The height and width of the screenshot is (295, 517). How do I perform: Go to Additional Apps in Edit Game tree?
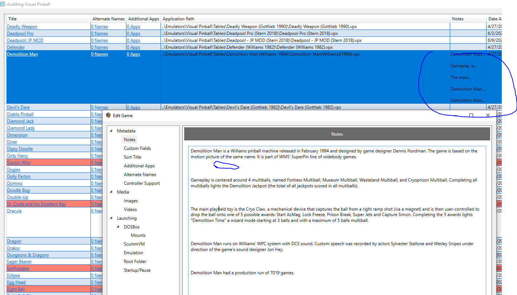pyautogui.click(x=139, y=166)
